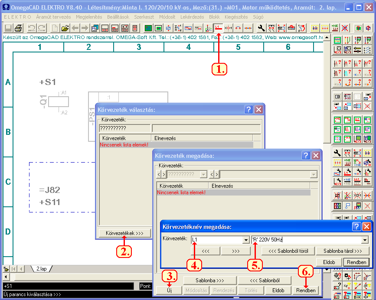Click the yellow slider bars icon in right palette
376x300 pixels.
[357, 50]
